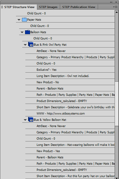Click the vertical scrollbar thumb
The image size is (119, 179).
116,104
